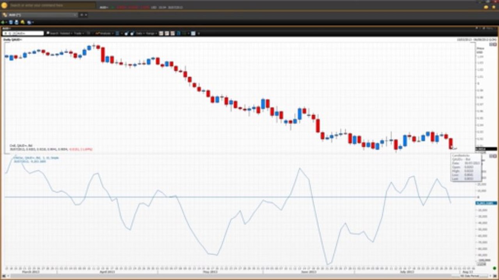Click the yellow alert bell icon
This screenshot has height=280, width=499.
tap(23, 22)
